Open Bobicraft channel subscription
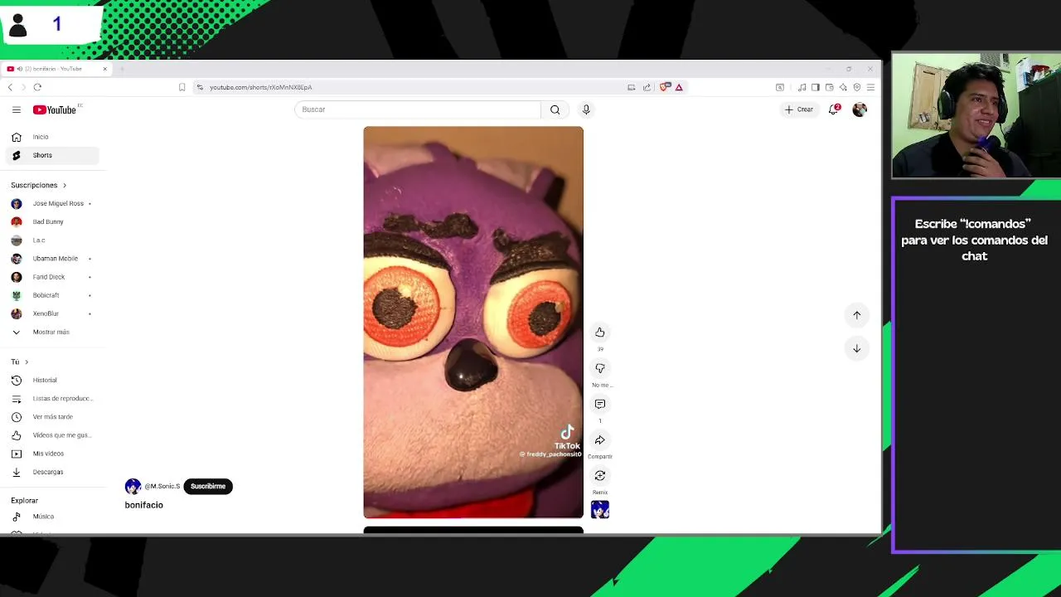 pos(51,295)
